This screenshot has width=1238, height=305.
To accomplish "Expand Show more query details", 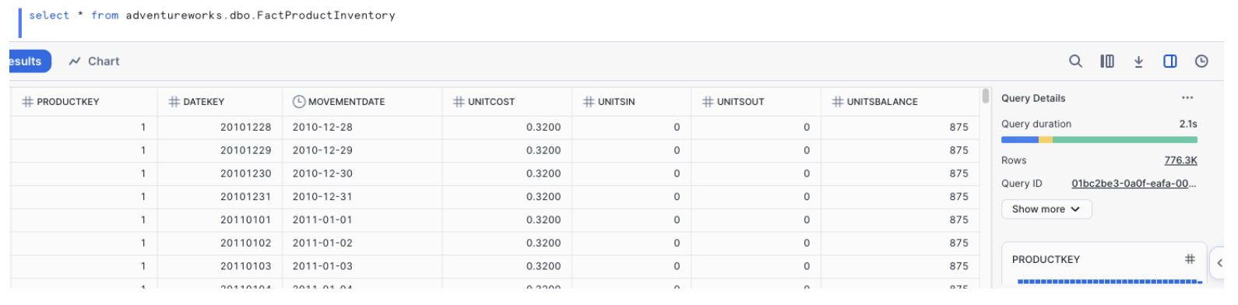I will [x=1046, y=209].
